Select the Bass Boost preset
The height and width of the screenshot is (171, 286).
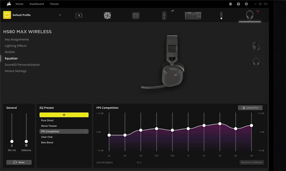(47, 142)
